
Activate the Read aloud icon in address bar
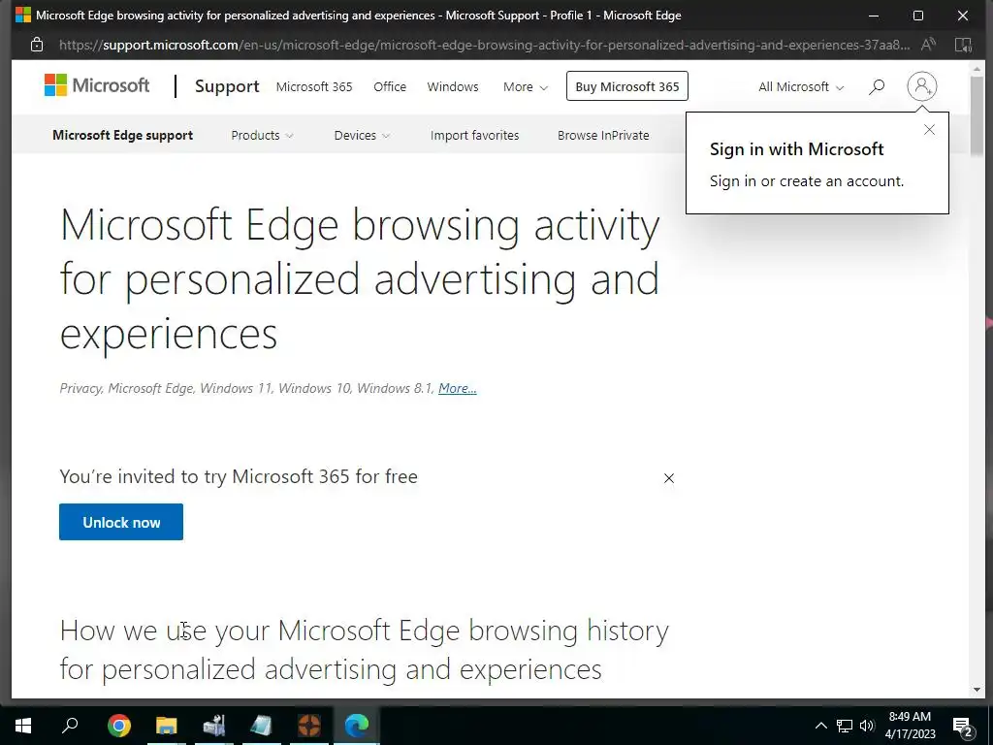coord(928,45)
